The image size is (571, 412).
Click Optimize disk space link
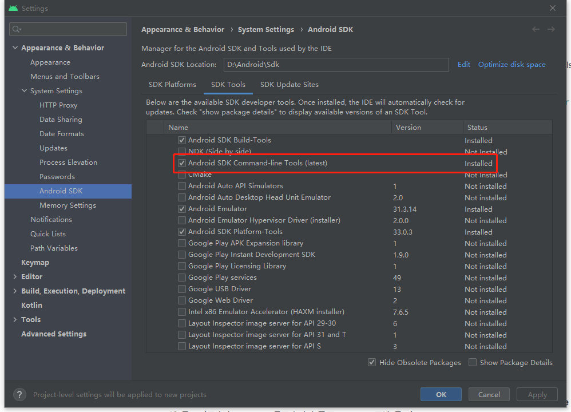[x=511, y=65]
